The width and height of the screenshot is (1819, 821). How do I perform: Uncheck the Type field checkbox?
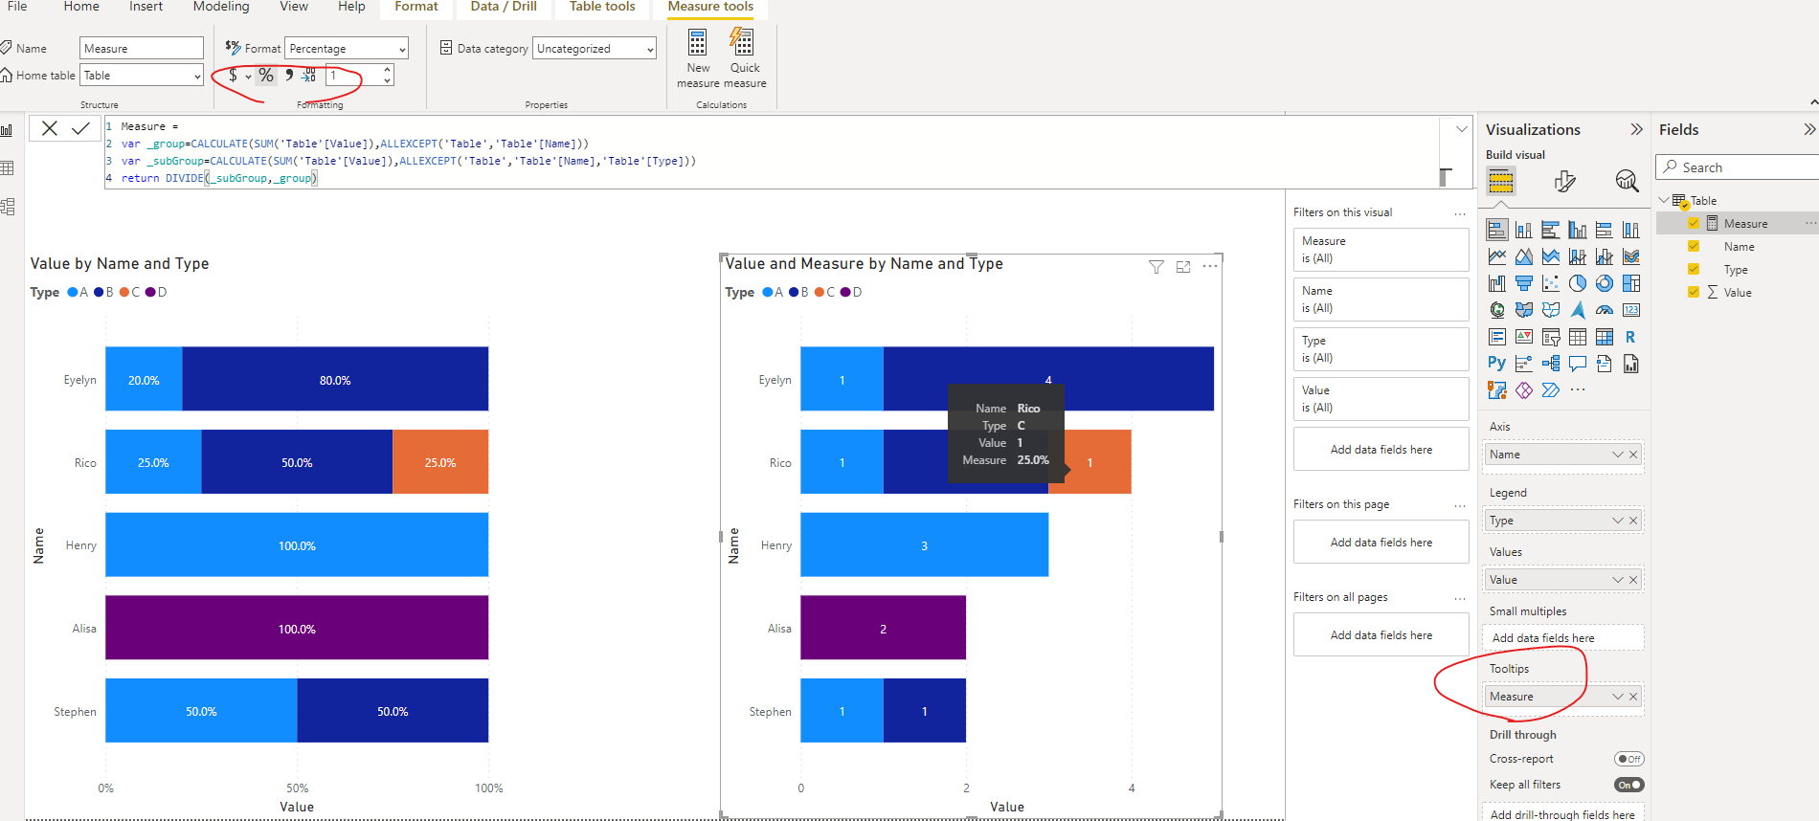tap(1694, 270)
